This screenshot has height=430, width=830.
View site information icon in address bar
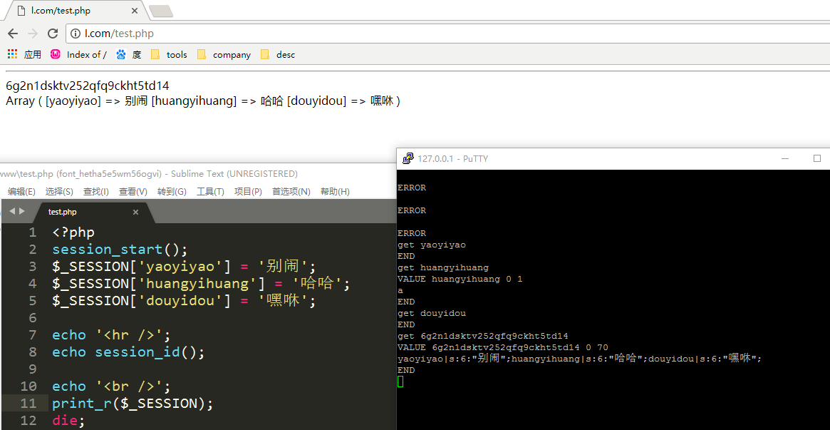click(x=76, y=34)
